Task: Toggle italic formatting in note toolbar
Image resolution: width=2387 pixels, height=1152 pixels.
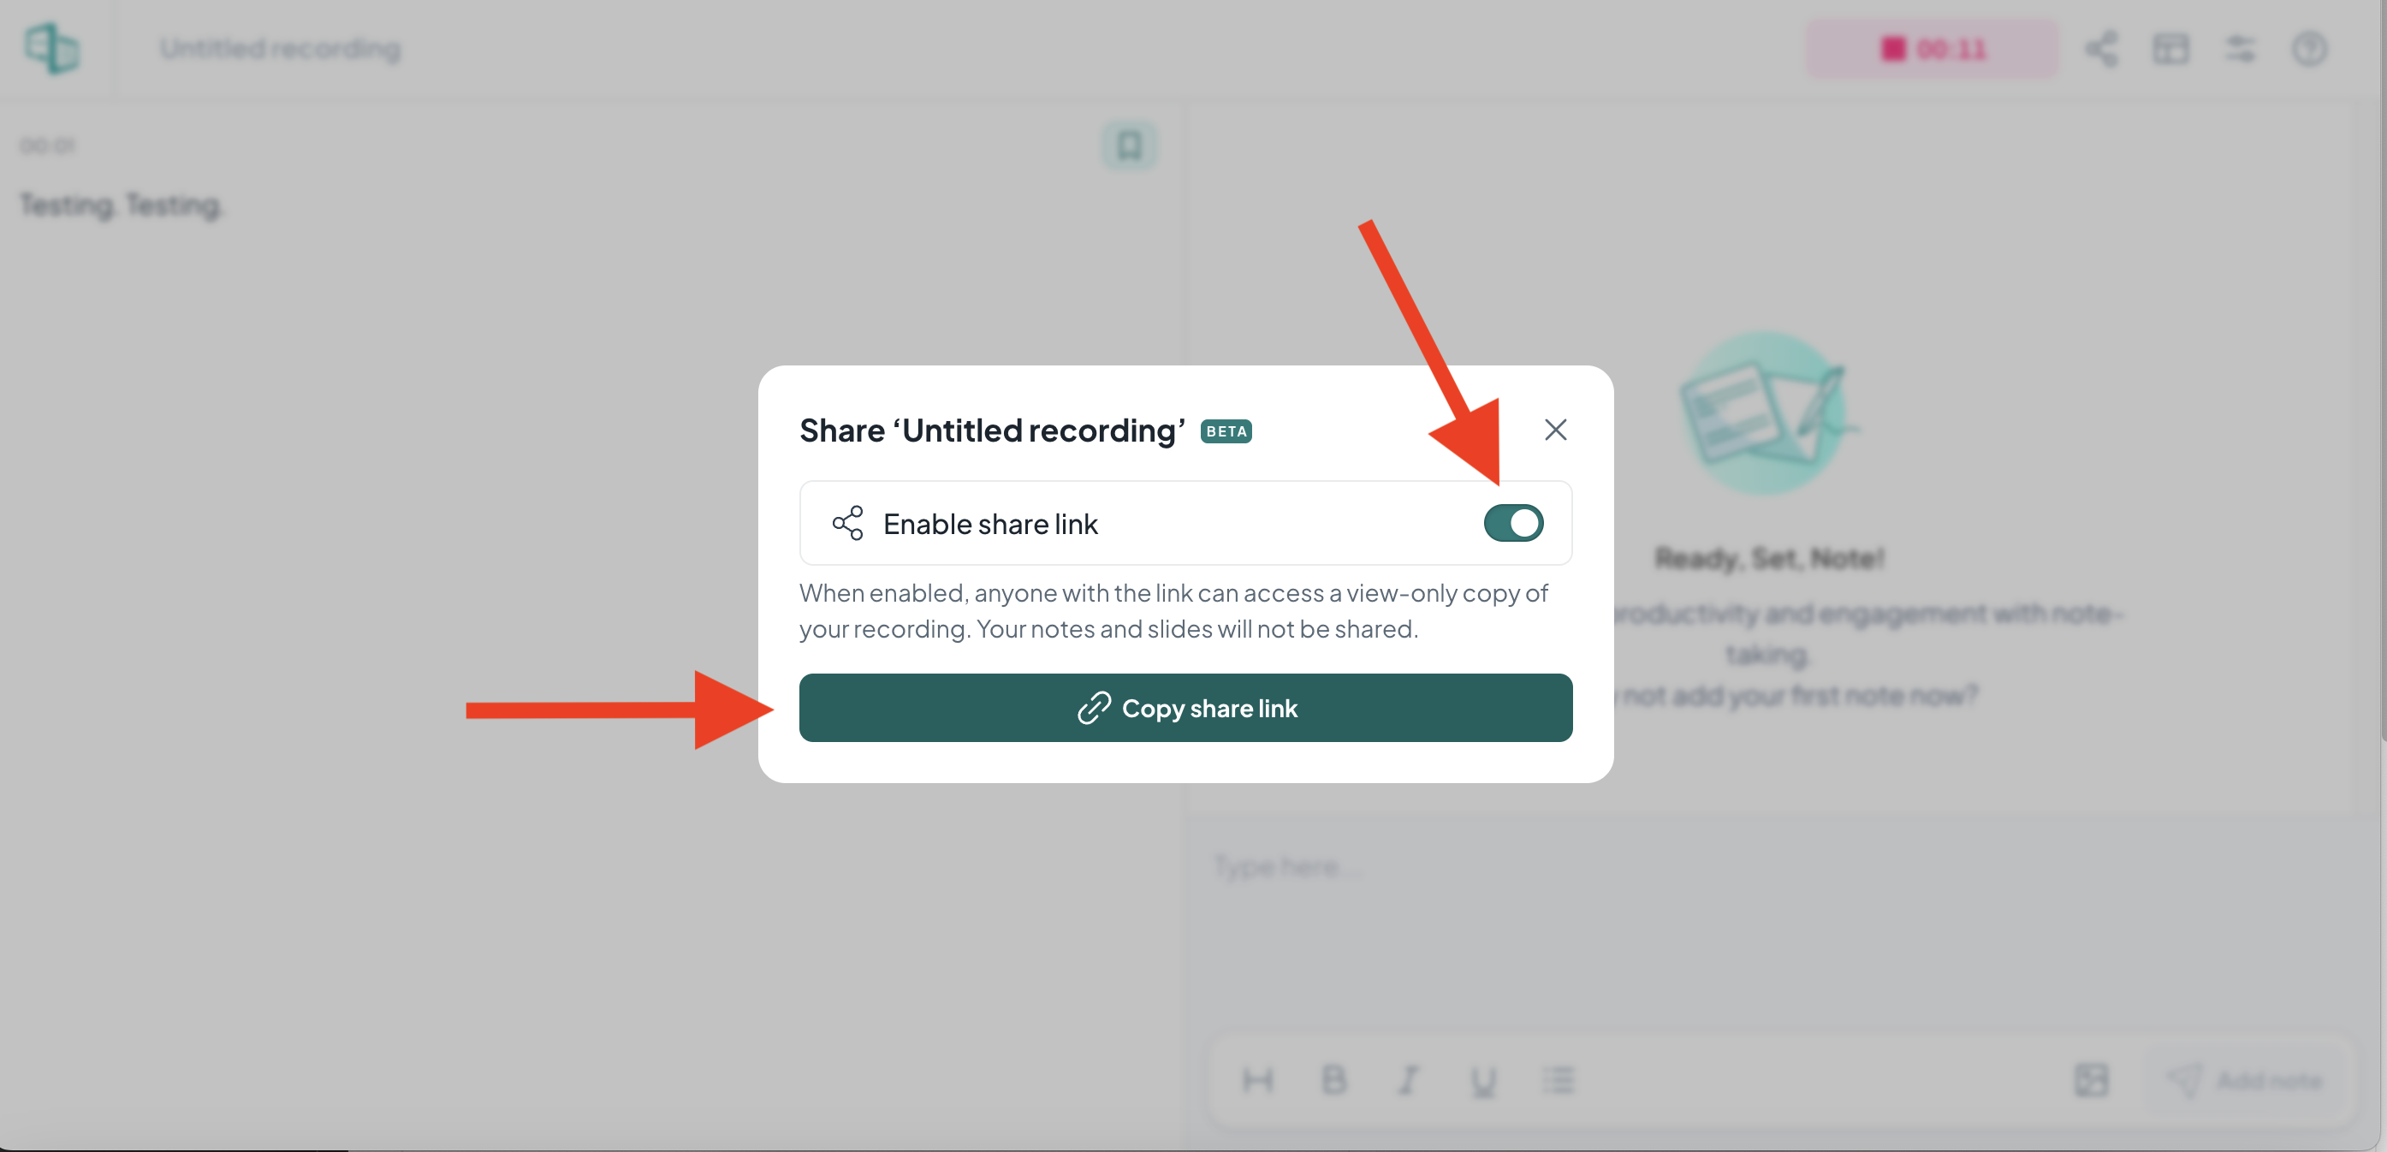Action: click(1409, 1080)
